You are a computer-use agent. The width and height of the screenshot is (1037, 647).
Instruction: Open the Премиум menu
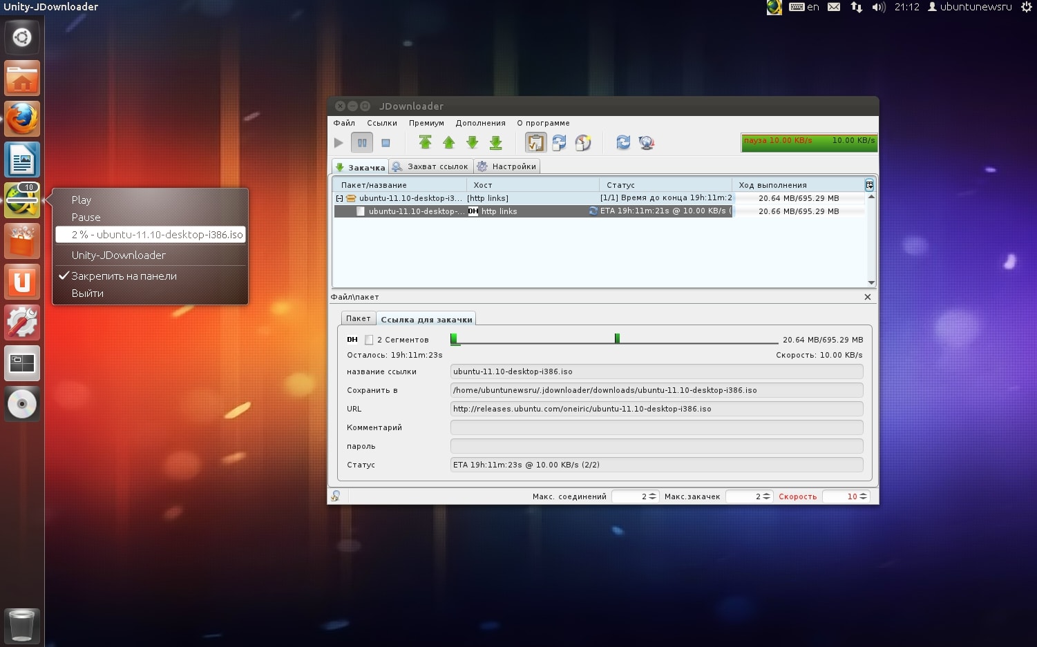(x=426, y=123)
